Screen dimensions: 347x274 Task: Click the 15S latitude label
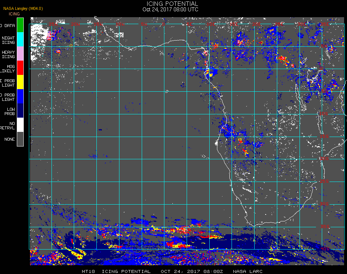coord(324,136)
